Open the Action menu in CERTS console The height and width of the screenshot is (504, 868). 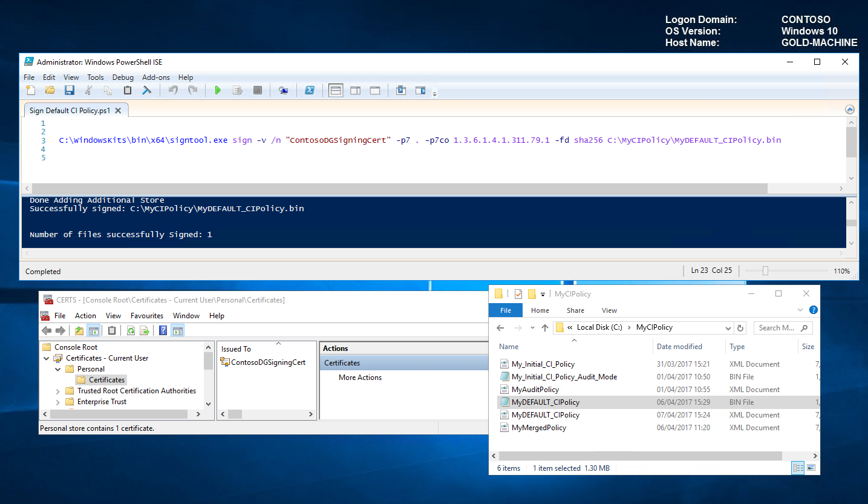[x=85, y=316]
